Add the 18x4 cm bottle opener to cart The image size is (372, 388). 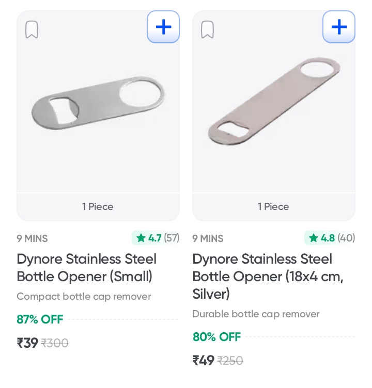pos(339,27)
